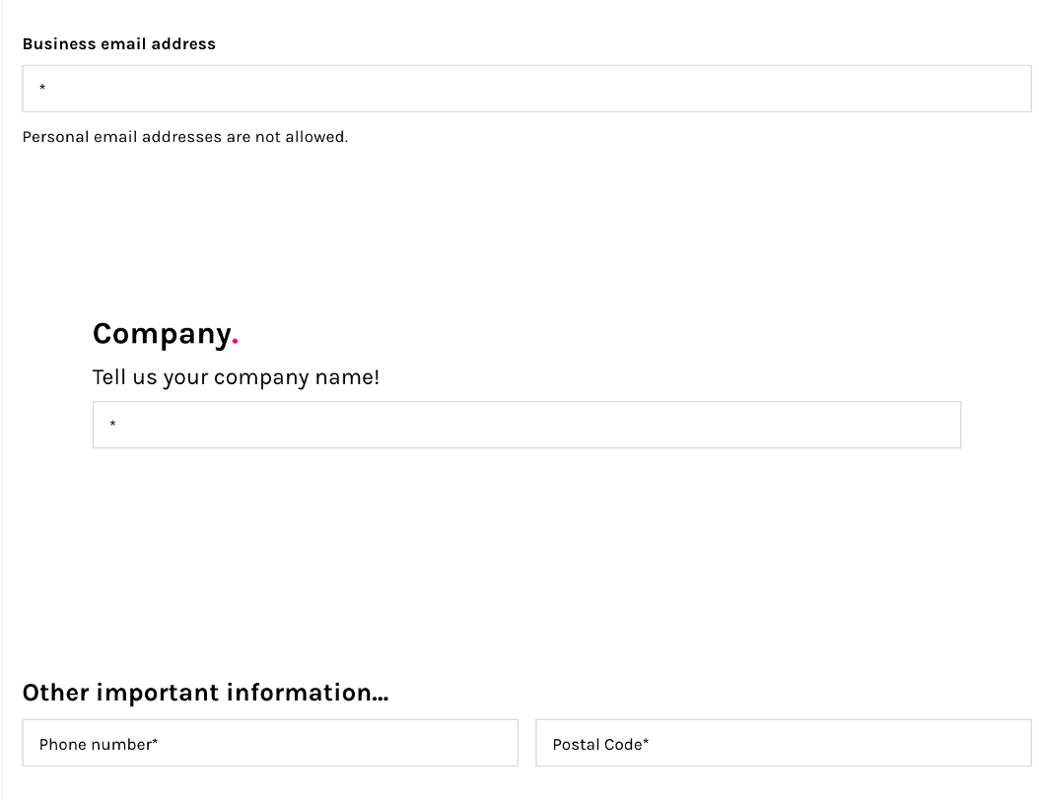Viewport: 1039px width, 800px height.
Task: Click the "Other important information…" heading
Action: [x=205, y=693]
